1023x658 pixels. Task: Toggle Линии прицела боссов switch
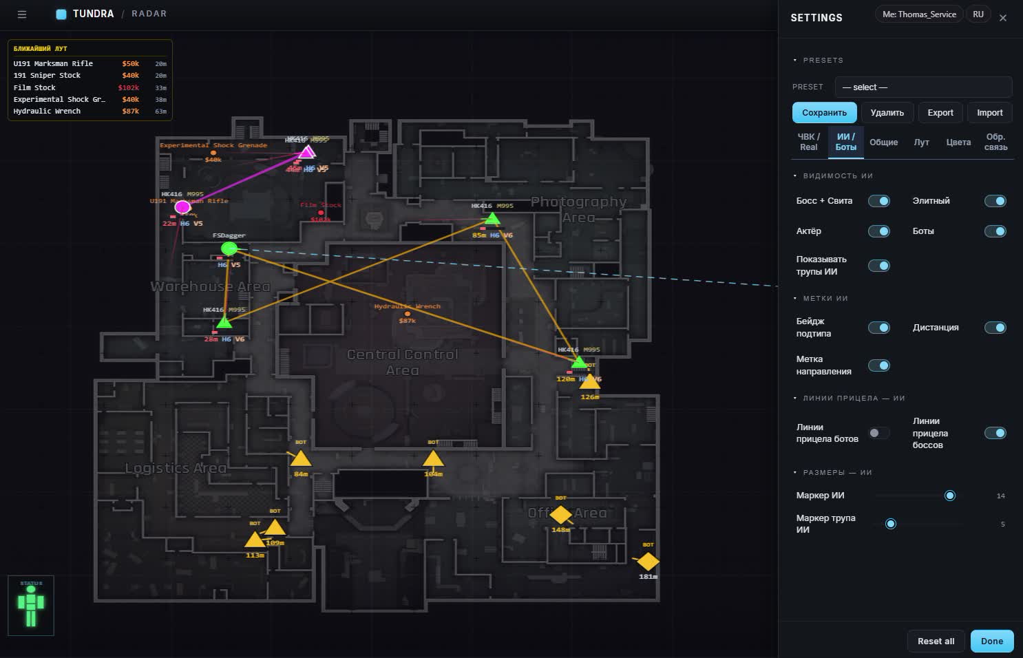(995, 433)
